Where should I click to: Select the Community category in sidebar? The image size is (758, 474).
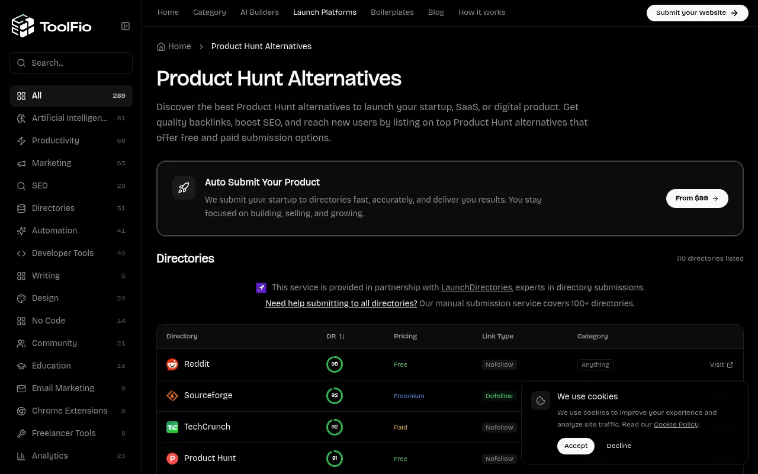click(x=71, y=344)
